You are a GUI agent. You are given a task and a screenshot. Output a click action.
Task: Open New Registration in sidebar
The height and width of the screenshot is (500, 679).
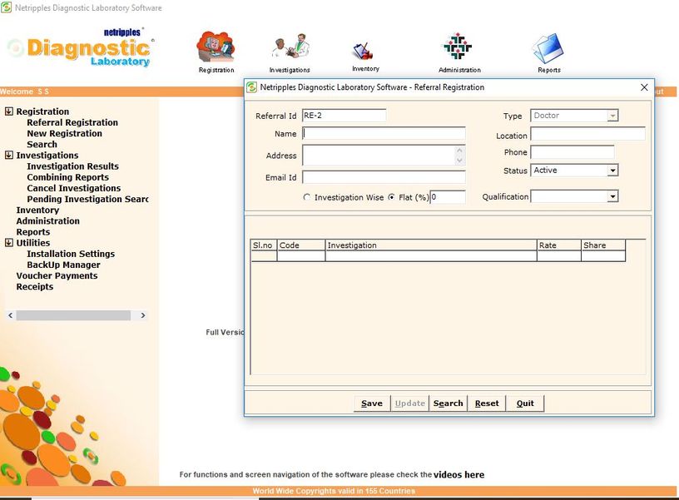65,133
